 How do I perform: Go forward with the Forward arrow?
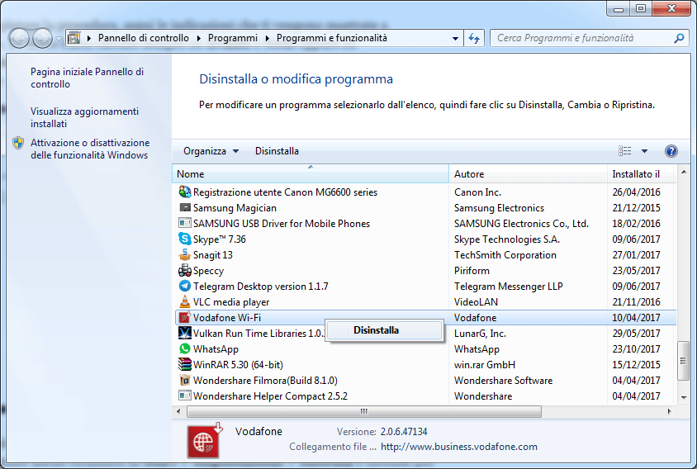click(42, 38)
